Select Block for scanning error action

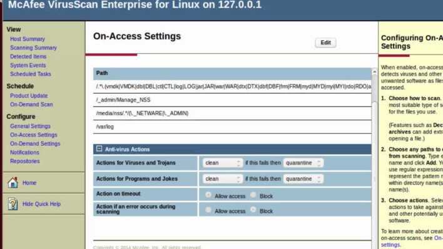253,210
